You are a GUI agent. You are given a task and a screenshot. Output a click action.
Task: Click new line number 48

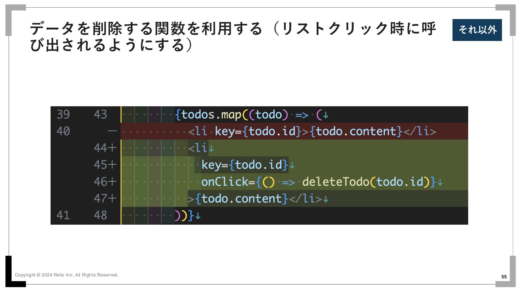click(100, 215)
